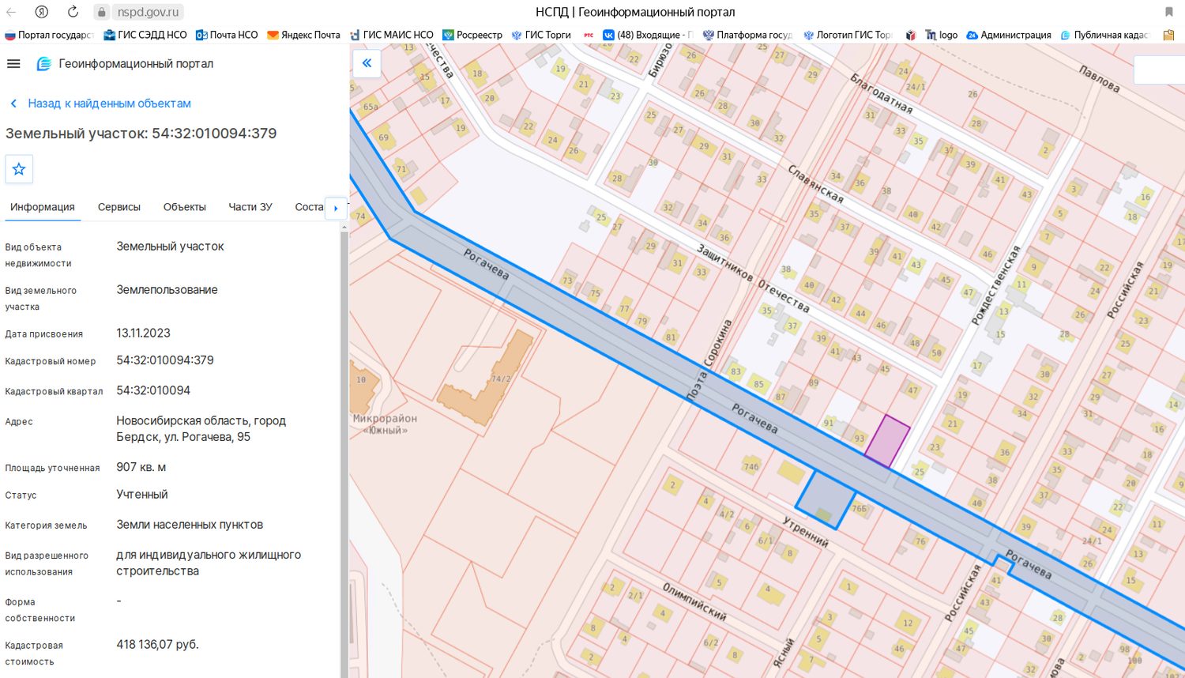Open the (48) Входящие VK bookmark
This screenshot has width=1185, height=678.
[x=648, y=35]
